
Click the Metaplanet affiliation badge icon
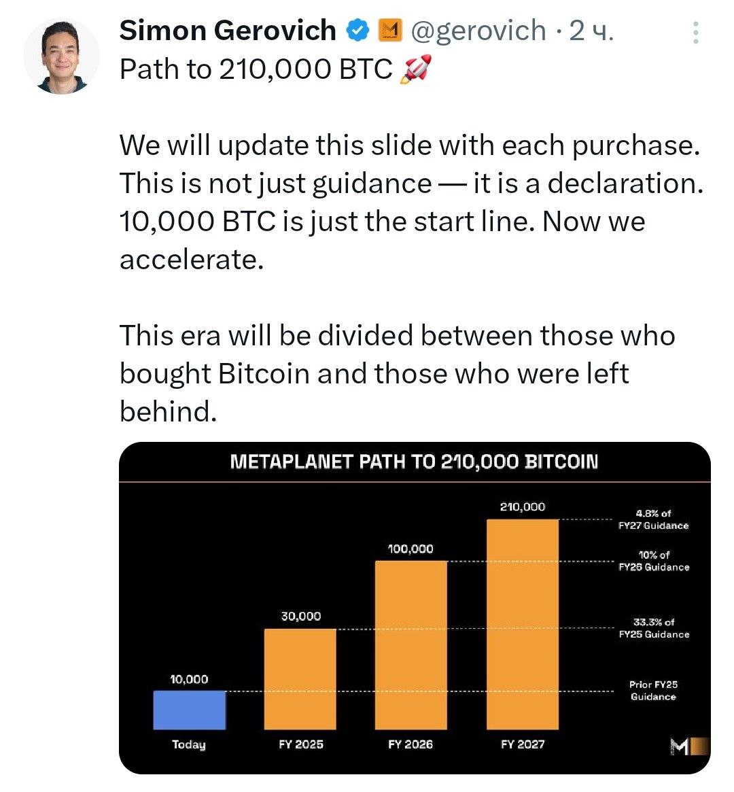click(x=390, y=31)
